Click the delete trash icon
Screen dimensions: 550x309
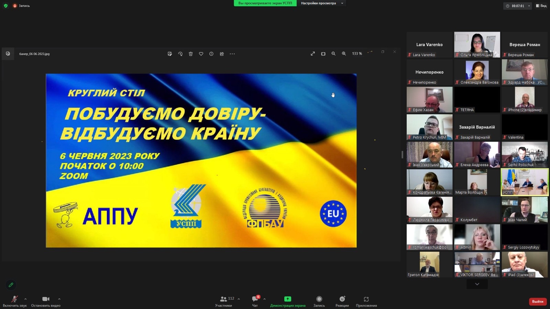click(191, 54)
